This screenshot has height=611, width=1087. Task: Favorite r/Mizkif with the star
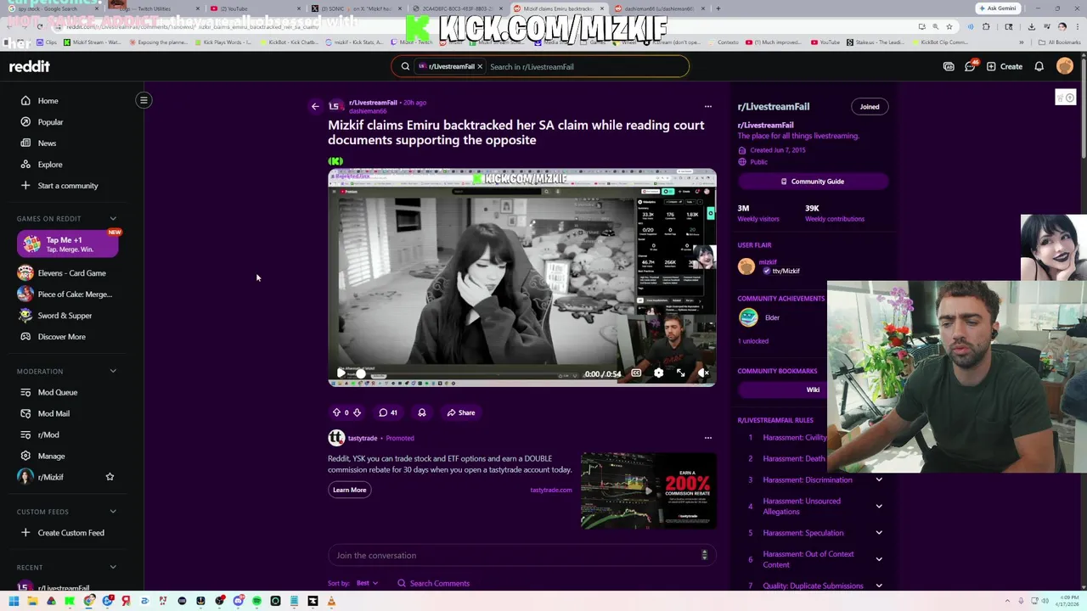[x=110, y=477]
